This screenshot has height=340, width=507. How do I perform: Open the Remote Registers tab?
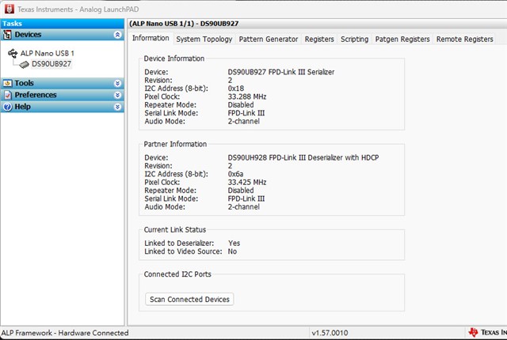(465, 39)
